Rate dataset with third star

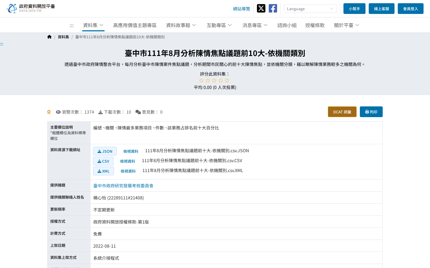pos(214,80)
